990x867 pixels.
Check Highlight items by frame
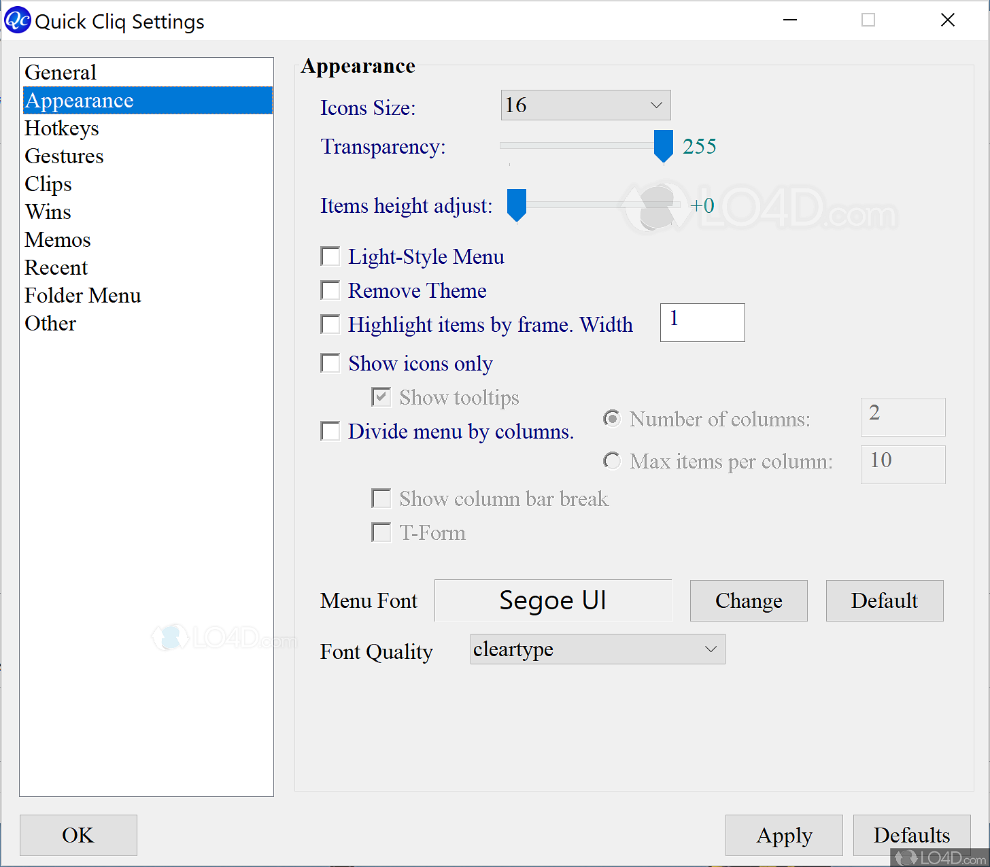330,324
